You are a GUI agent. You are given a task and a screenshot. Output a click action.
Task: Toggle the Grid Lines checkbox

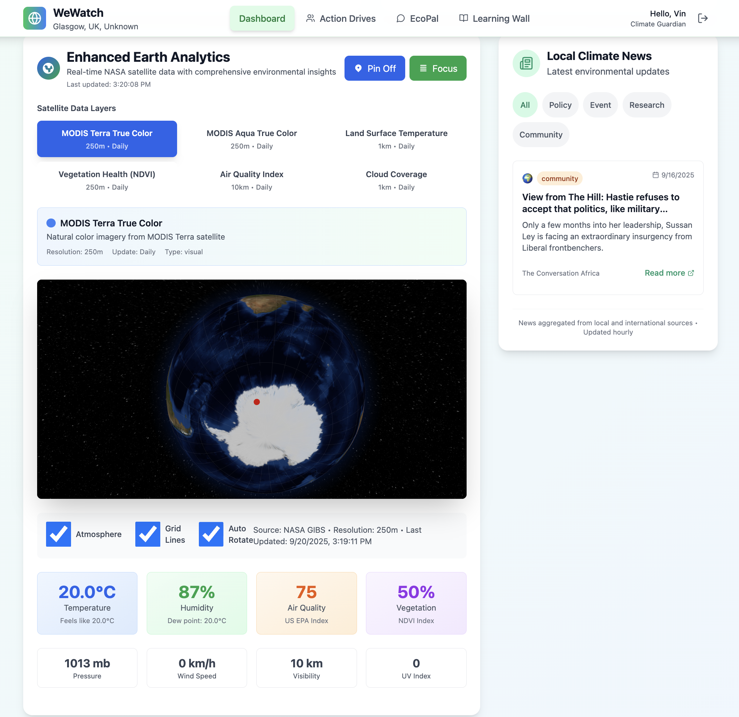coord(147,534)
